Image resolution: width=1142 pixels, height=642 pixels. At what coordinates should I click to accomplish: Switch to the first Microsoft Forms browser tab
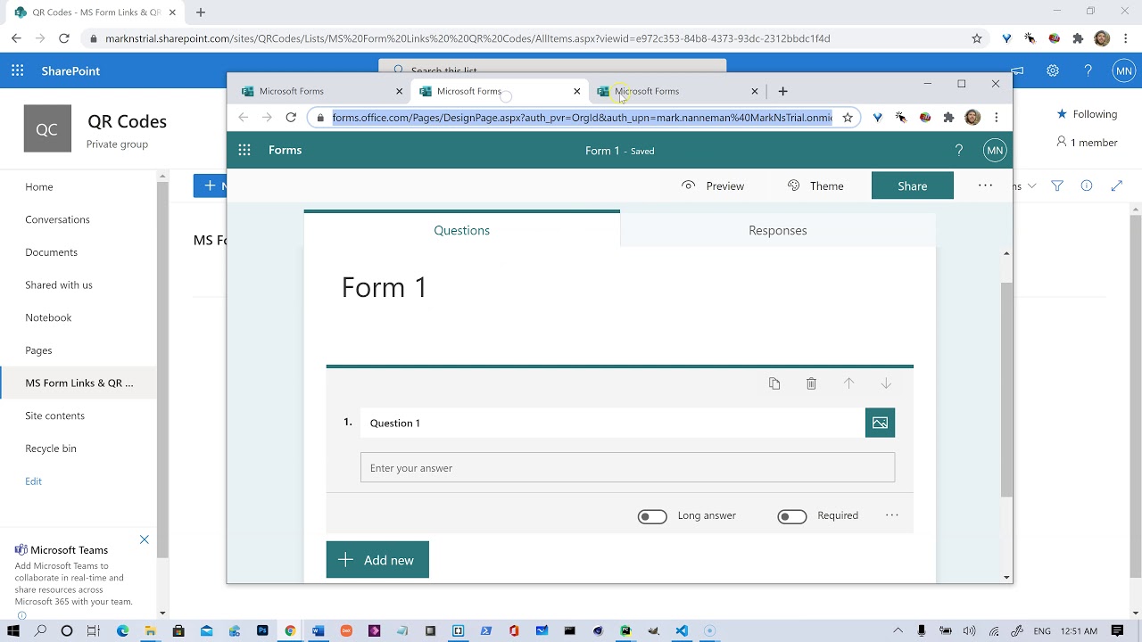coord(321,91)
